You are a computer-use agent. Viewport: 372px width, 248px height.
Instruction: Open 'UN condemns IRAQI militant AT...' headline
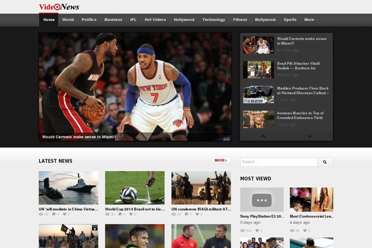tap(201, 209)
